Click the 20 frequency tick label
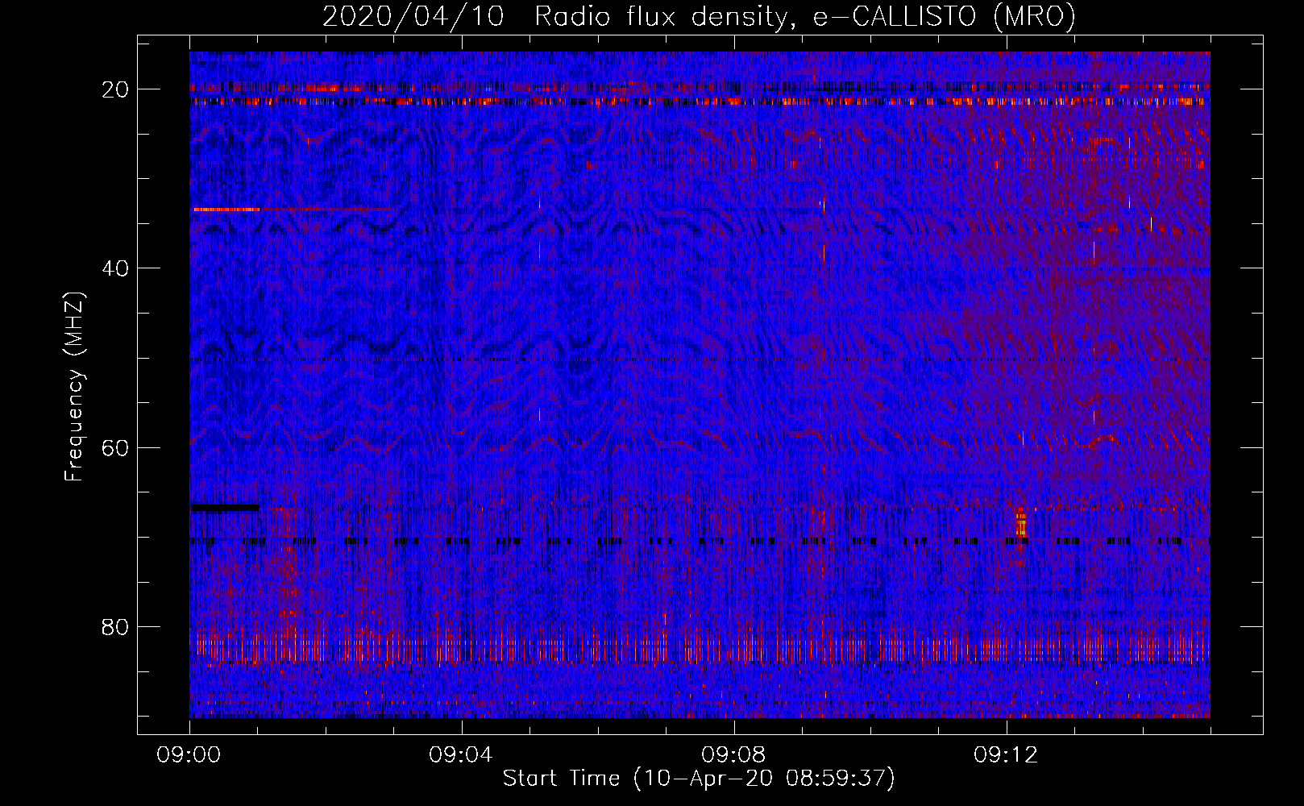 [x=116, y=89]
